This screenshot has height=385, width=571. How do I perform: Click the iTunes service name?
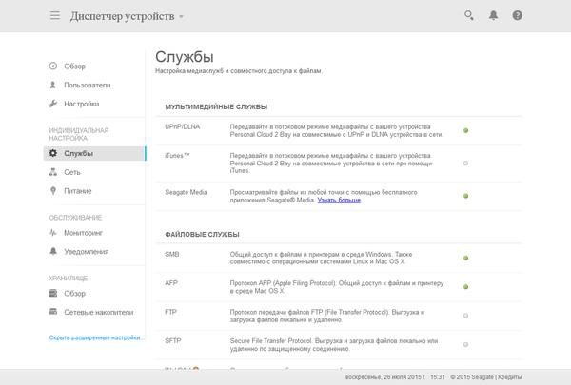tap(177, 155)
